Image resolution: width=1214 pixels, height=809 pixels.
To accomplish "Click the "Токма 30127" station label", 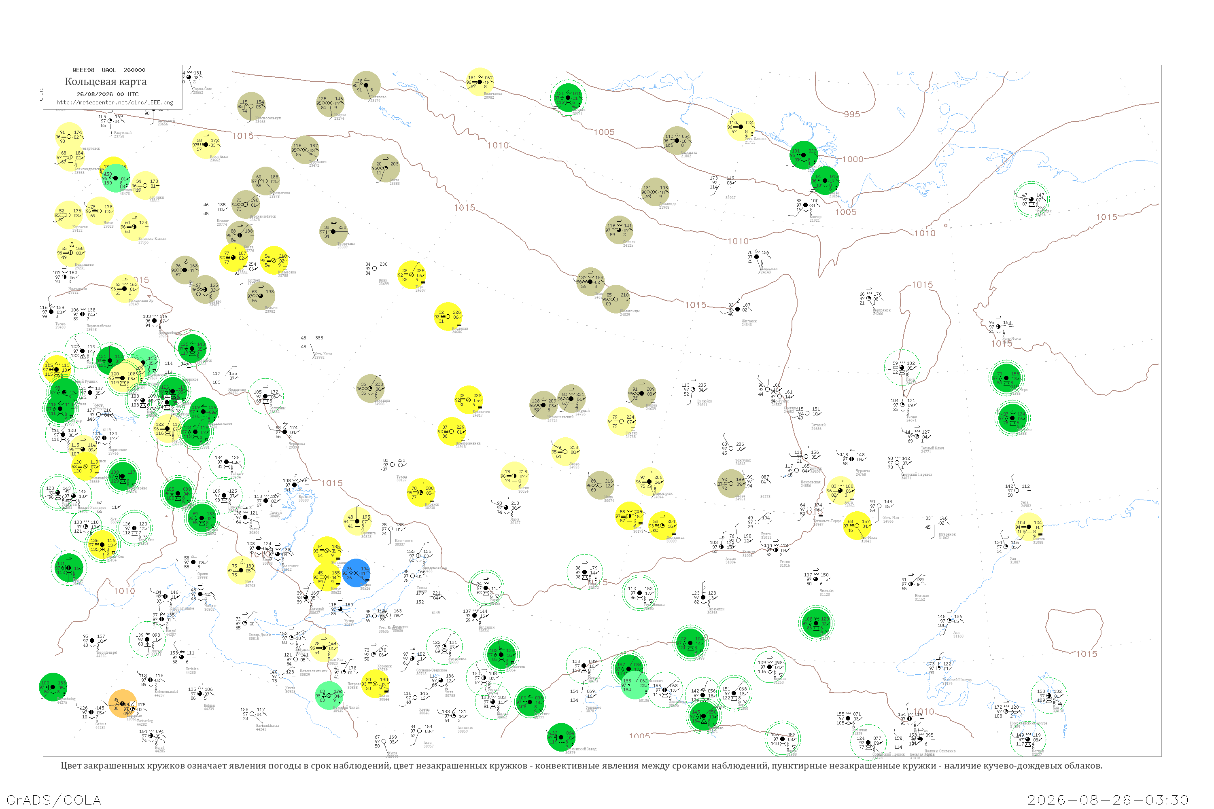I will [x=401, y=478].
